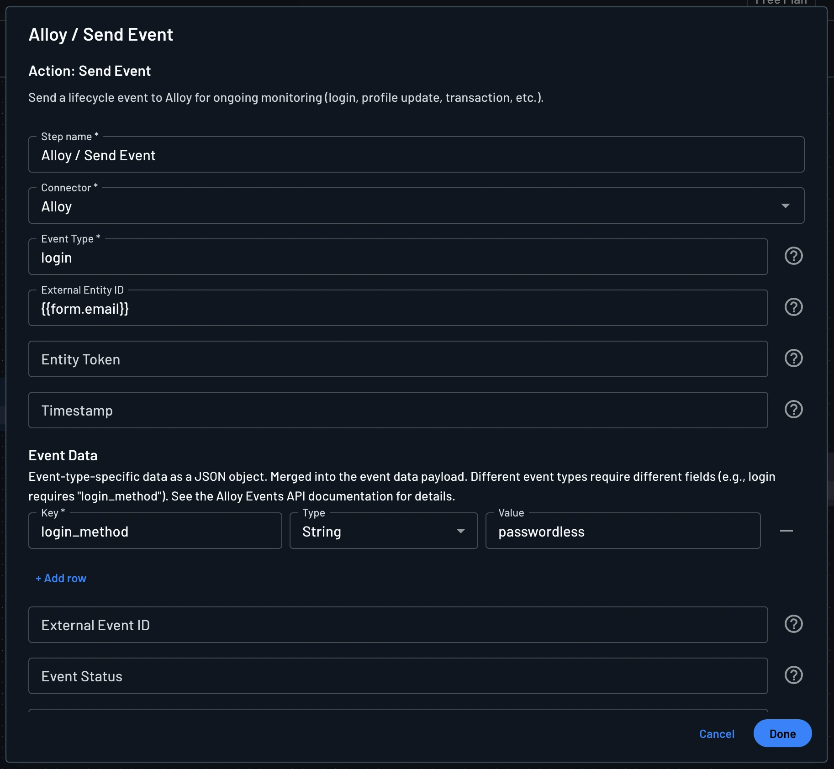Open help icon next to Timestamp

793,409
